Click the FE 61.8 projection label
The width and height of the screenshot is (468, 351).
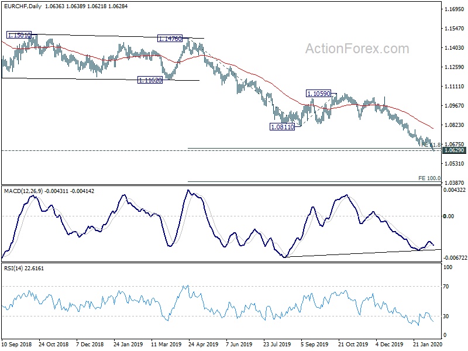tap(431, 144)
